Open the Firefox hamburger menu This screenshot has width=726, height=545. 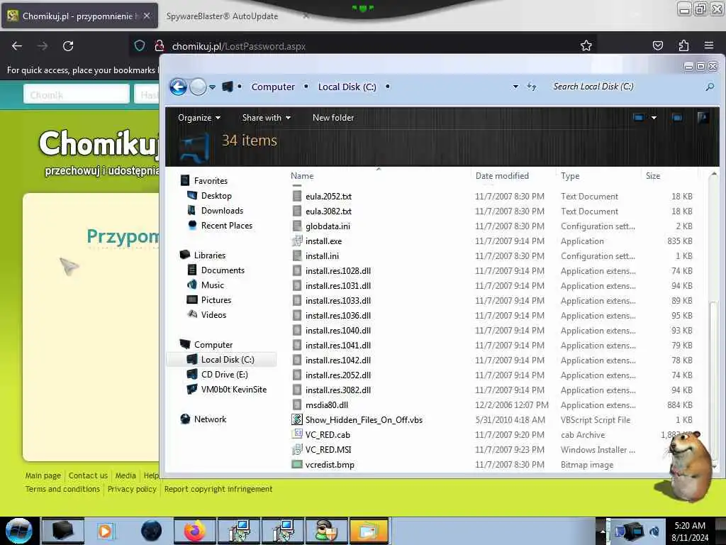[708, 45]
